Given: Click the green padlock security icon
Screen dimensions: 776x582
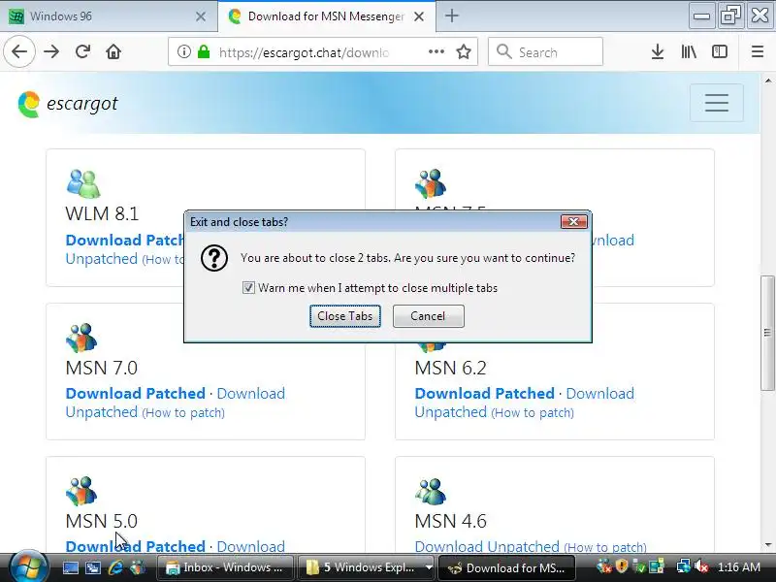Looking at the screenshot, I should tap(204, 51).
